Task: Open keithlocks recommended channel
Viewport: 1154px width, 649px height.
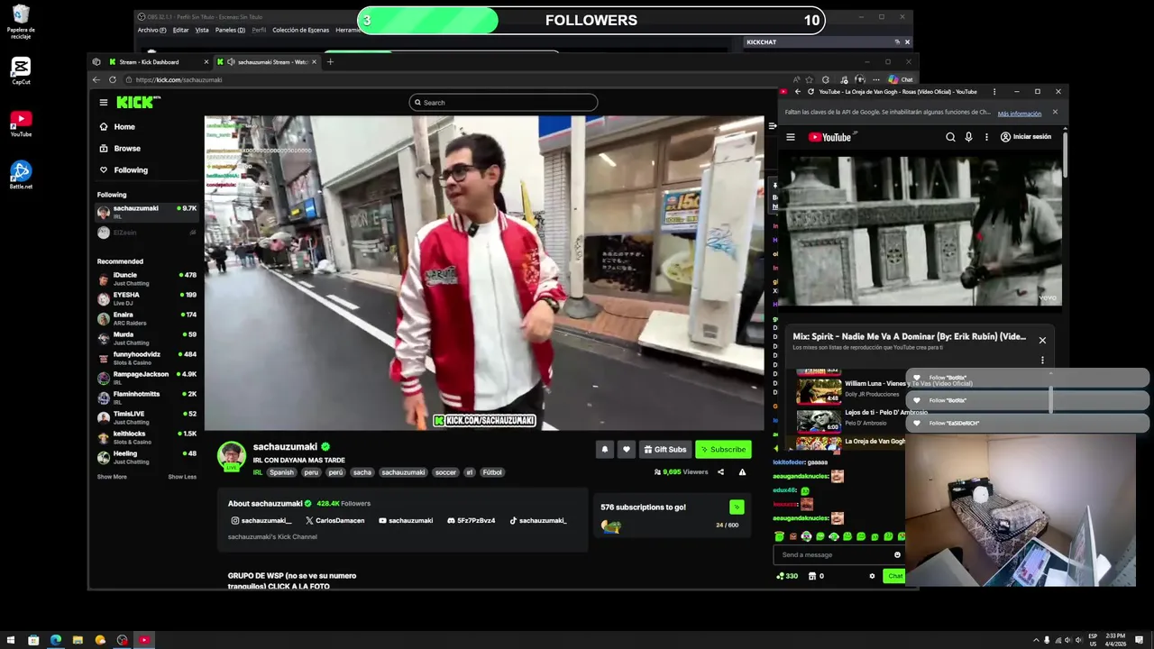Action: pyautogui.click(x=147, y=436)
